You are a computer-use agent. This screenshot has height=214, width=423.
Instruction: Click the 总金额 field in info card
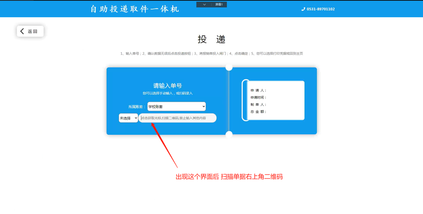[x=259, y=112]
